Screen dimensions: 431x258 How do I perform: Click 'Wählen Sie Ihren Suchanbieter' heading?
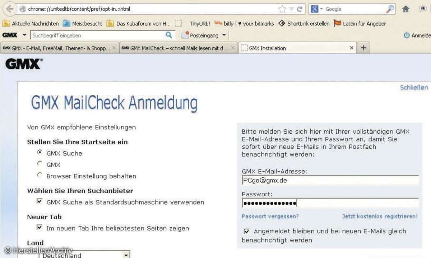point(80,191)
